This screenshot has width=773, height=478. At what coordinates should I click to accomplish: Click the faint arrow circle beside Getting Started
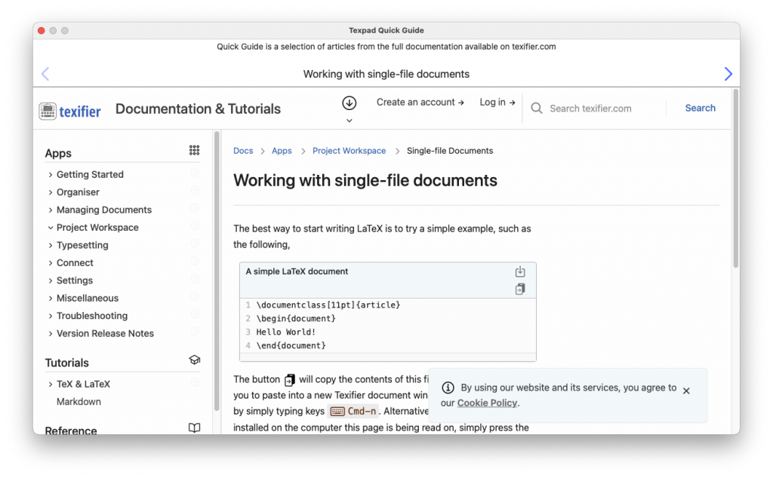coord(195,173)
